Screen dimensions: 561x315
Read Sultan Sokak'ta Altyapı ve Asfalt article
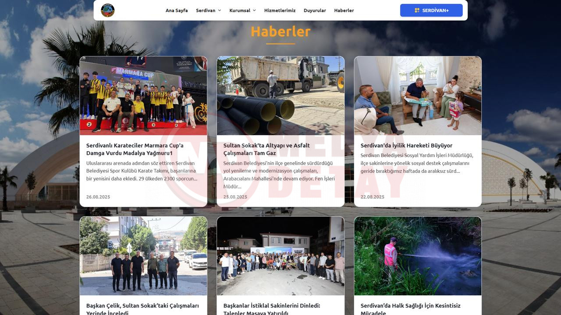point(266,149)
